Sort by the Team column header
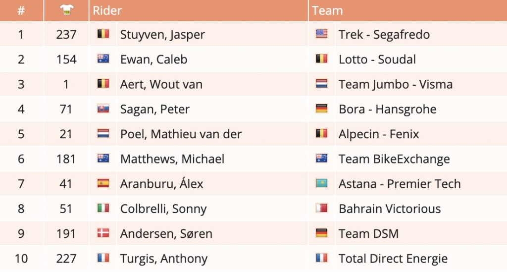Viewport: 507px width, 272px height. pos(327,11)
